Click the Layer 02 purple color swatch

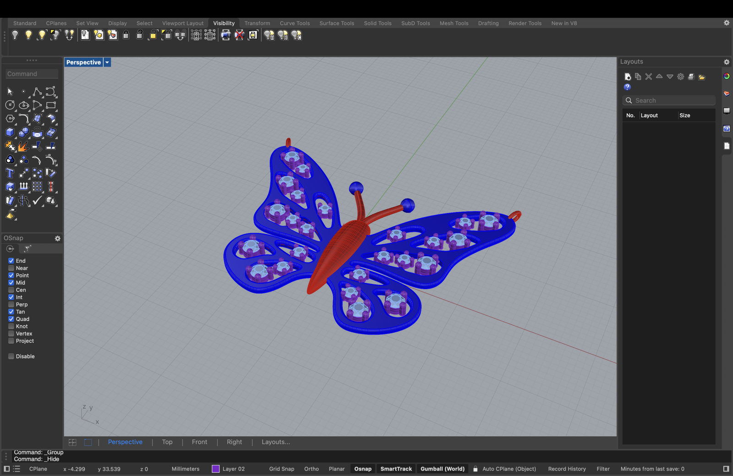(x=216, y=469)
